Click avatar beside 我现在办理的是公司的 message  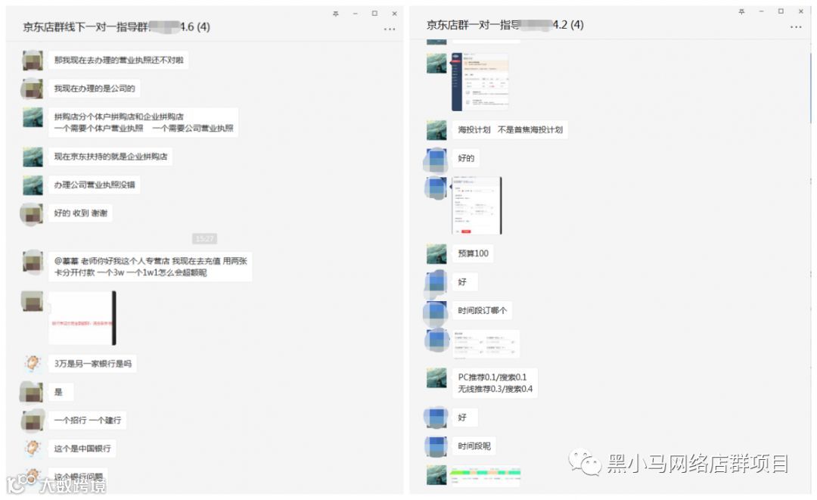(33, 89)
